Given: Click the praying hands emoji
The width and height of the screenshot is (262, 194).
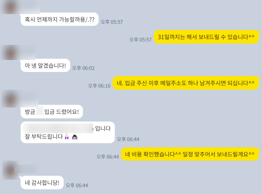Looking at the screenshot, I should [67, 136].
